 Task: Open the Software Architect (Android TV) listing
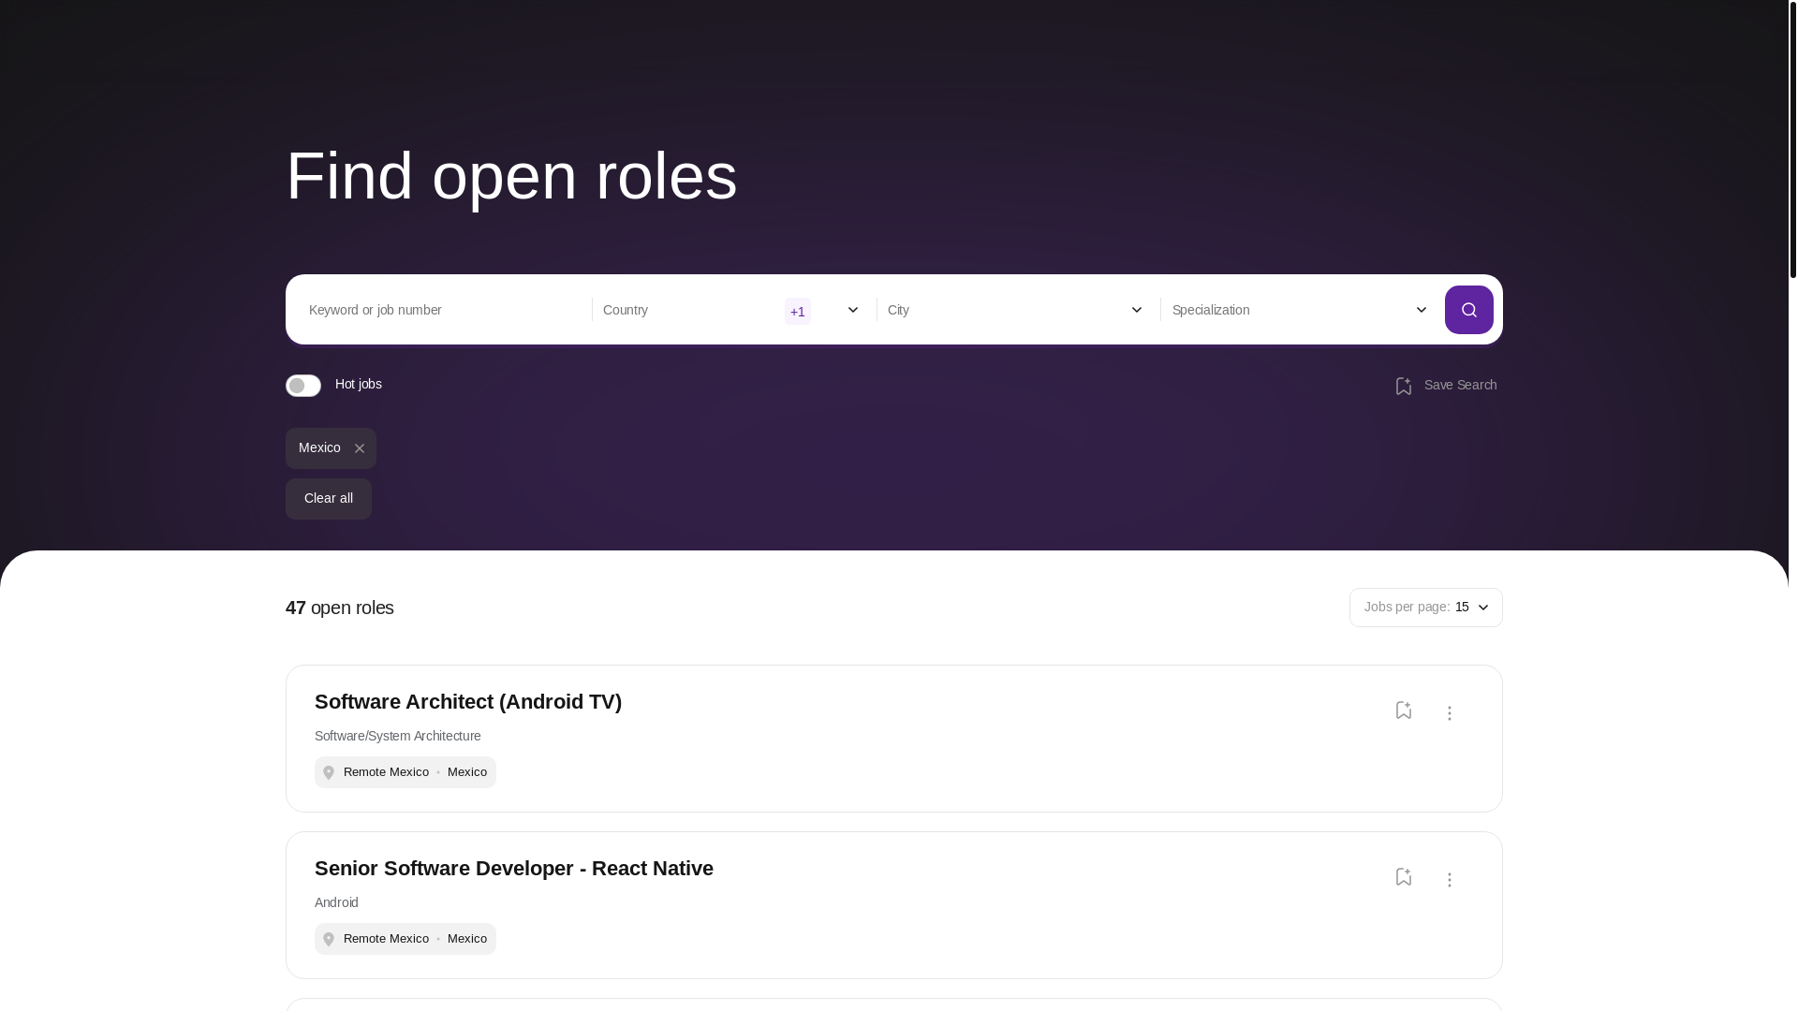(x=468, y=702)
